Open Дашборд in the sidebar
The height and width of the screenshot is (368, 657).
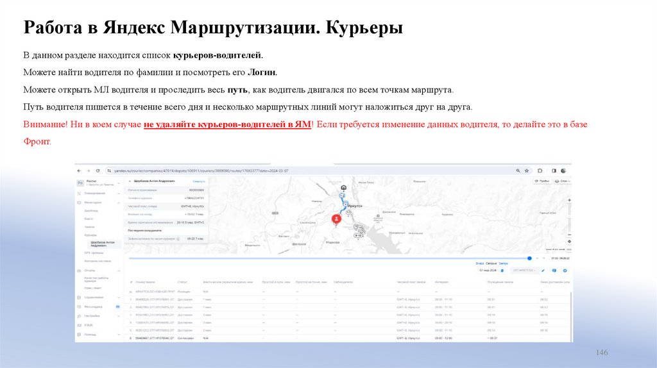91,210
